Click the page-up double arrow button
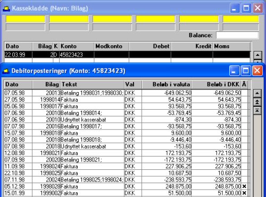266x197 pixels. tap(257, 102)
